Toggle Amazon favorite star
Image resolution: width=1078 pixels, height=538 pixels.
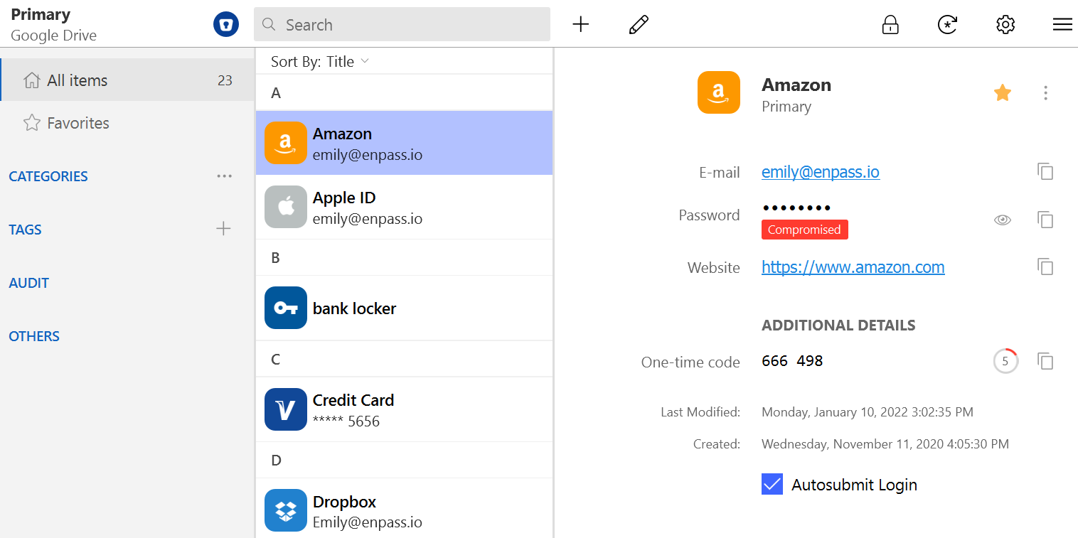[1003, 92]
